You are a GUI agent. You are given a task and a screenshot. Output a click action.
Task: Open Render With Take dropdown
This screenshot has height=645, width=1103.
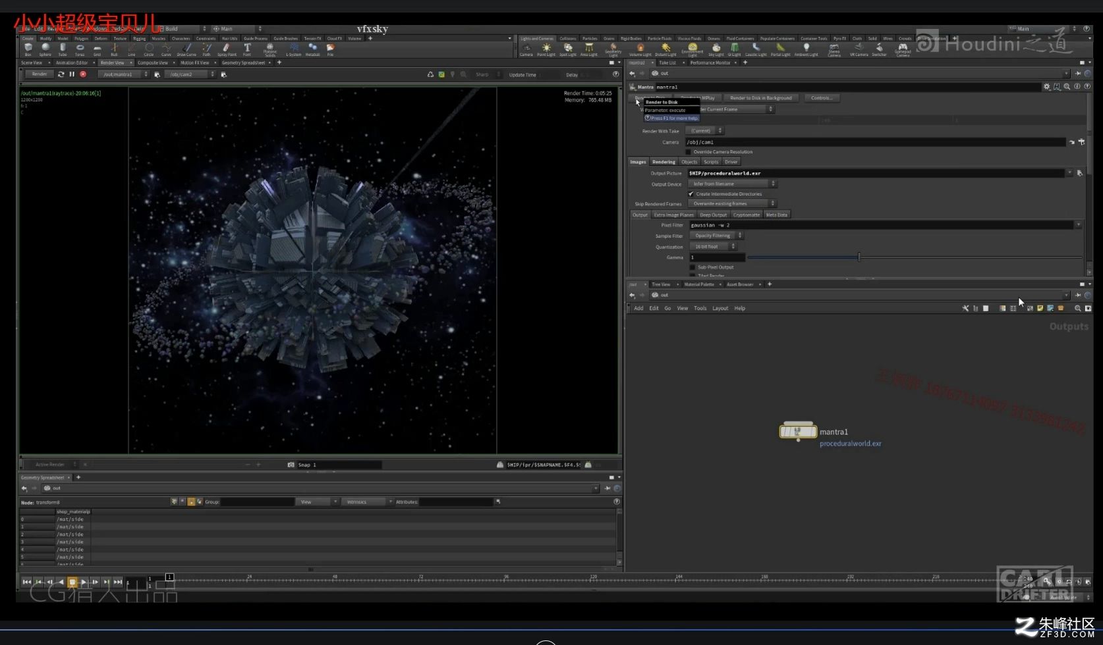[x=705, y=131]
